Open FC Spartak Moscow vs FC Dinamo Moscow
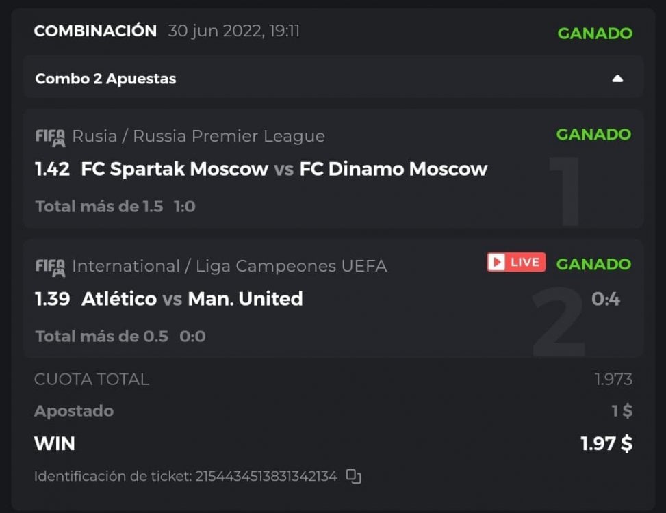The height and width of the screenshot is (513, 666). [x=284, y=169]
